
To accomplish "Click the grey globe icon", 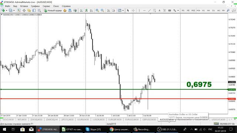I will [x=75, y=10].
